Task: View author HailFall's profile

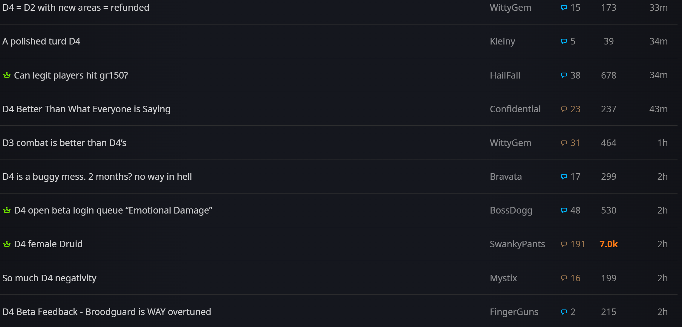Action: (505, 75)
